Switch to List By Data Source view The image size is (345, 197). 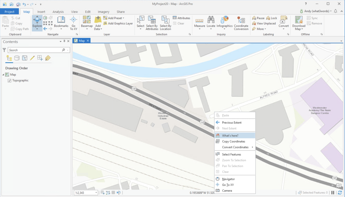17,58
